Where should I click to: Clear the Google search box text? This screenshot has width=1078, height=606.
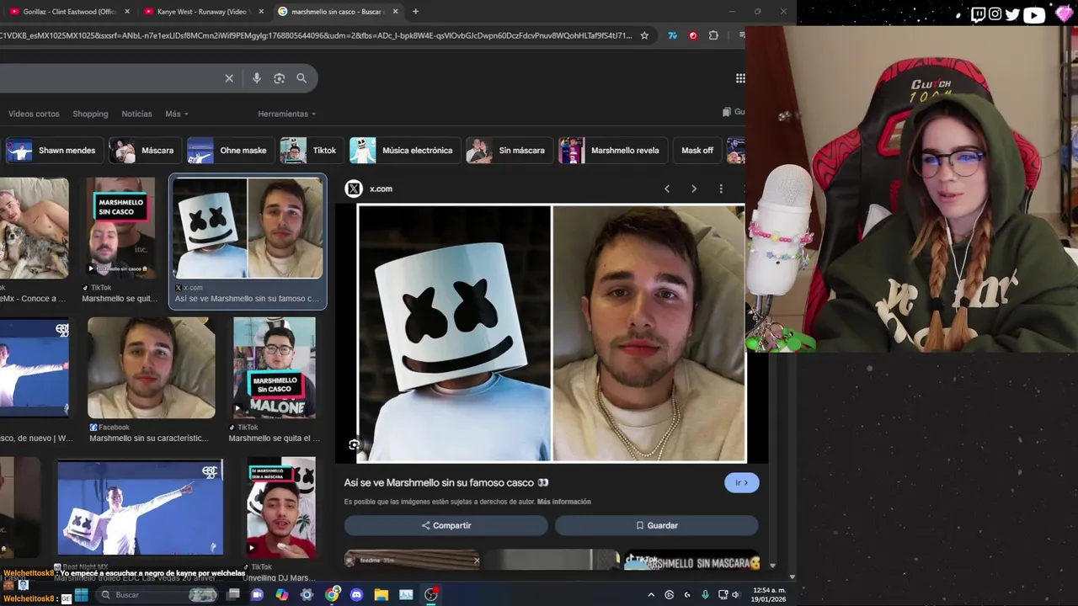tap(229, 78)
